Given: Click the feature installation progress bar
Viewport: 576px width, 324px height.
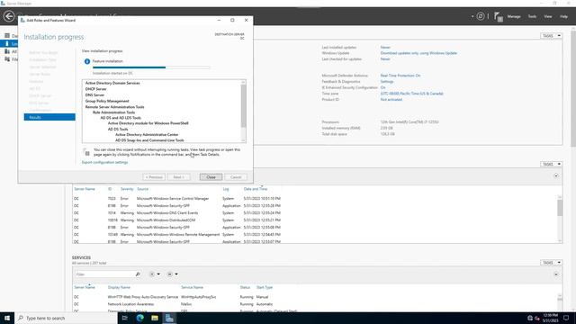Looking at the screenshot, I should pyautogui.click(x=151, y=67).
